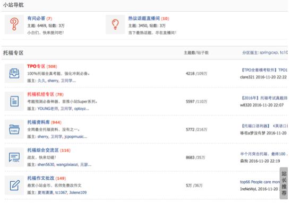The height and width of the screenshot is (203, 292).
Task: Click the 主题数/帖子数 column header
Action: click(x=196, y=53)
